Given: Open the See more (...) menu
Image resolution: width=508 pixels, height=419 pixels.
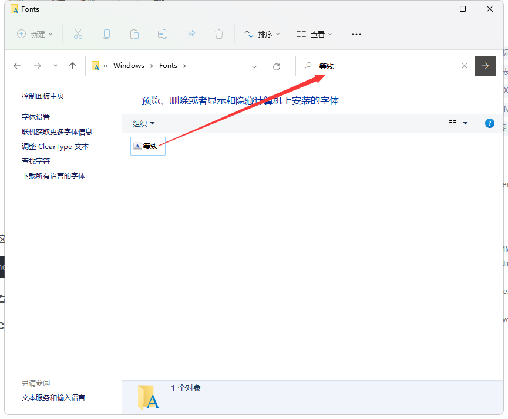Looking at the screenshot, I should point(356,34).
